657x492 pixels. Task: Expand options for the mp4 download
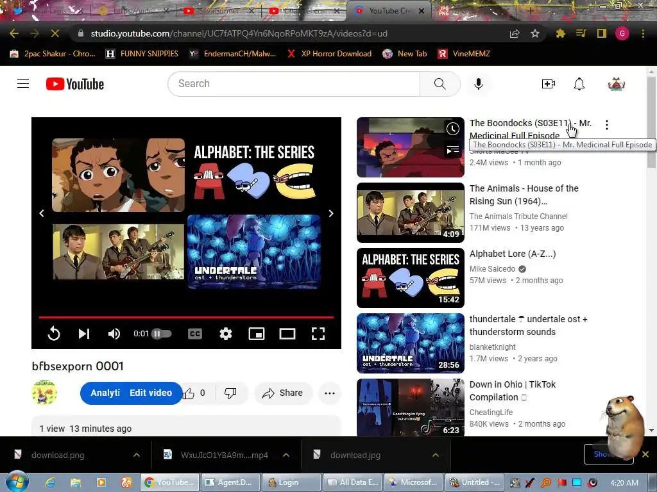tap(286, 455)
